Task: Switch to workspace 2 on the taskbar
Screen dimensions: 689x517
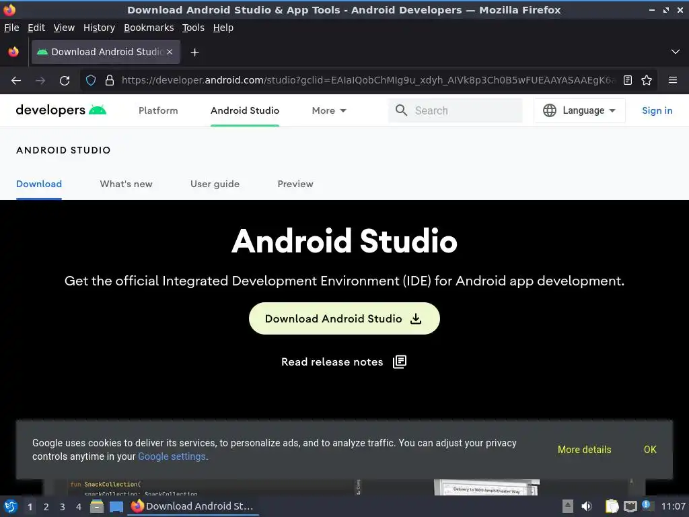Action: 46,507
